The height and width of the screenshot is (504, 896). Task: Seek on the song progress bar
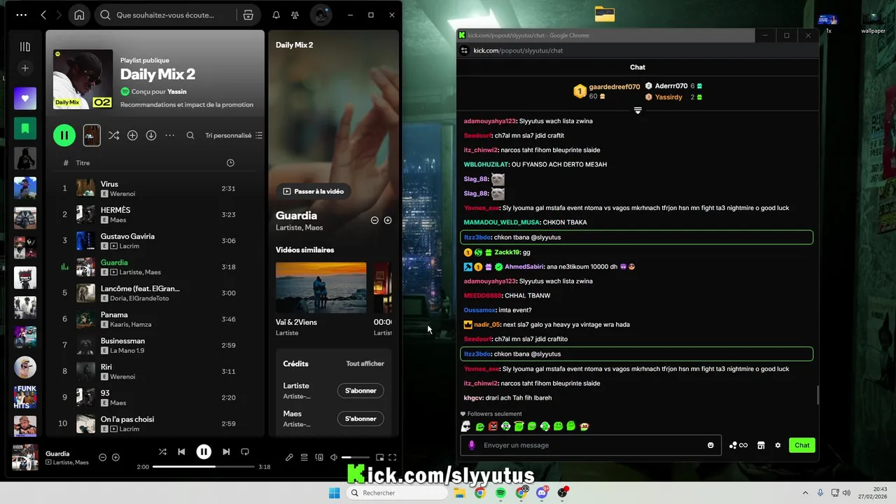click(204, 467)
